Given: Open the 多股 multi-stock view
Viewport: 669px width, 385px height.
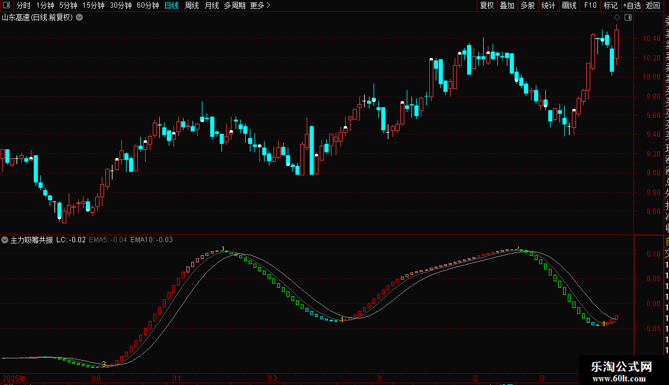Looking at the screenshot, I should [528, 5].
